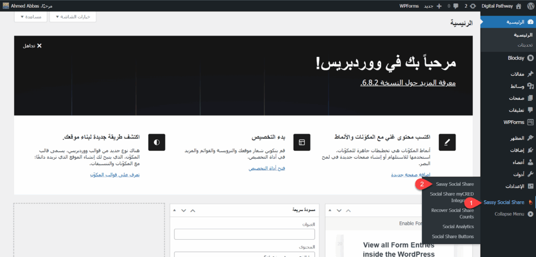Image resolution: width=536 pixels, height=257 pixels.
Task: Click the اضافة صفحة جديدة link
Action: pyautogui.click(x=411, y=175)
